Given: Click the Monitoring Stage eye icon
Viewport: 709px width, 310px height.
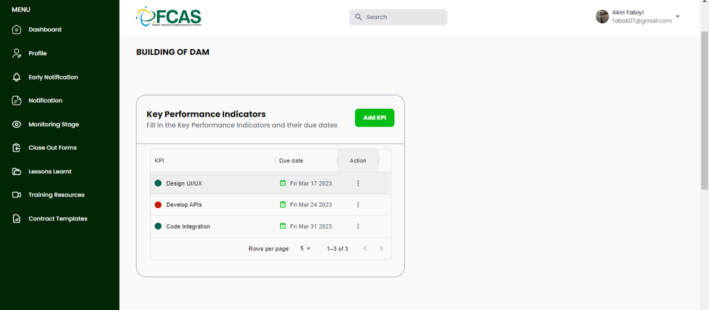Looking at the screenshot, I should pos(17,124).
